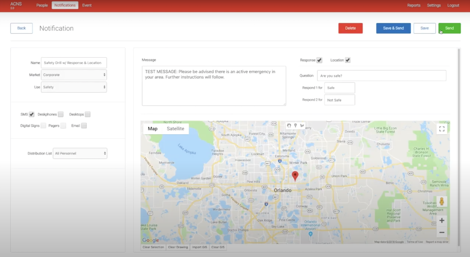Click the Save & Send button
The width and height of the screenshot is (470, 257).
(393, 28)
